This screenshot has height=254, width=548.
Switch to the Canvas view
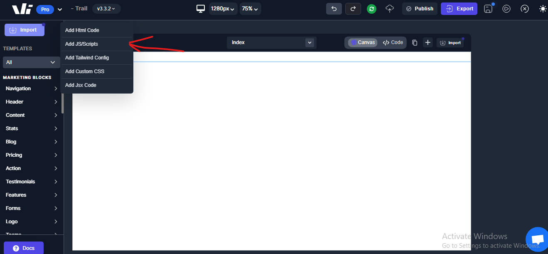[x=363, y=42]
